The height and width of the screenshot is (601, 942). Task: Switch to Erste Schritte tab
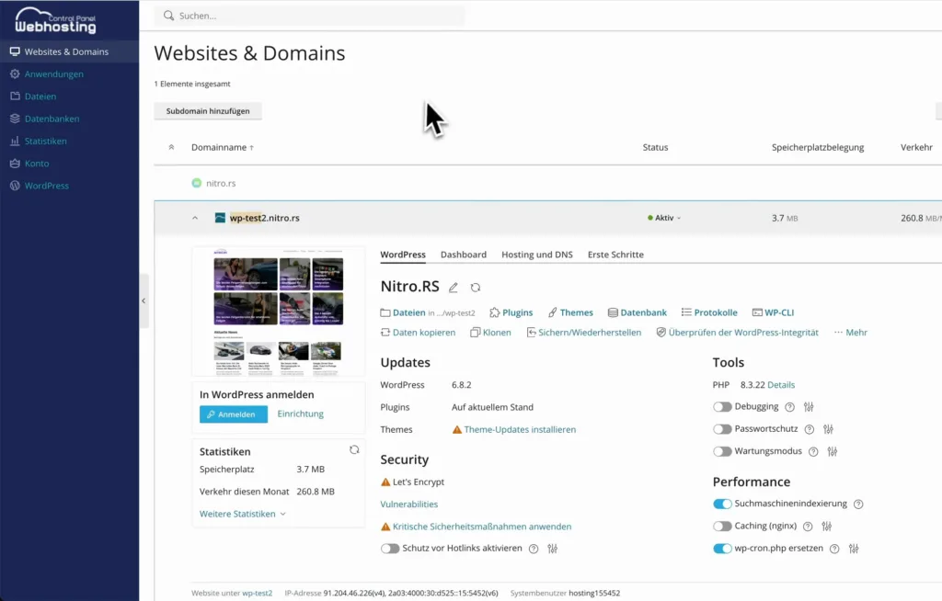click(615, 255)
